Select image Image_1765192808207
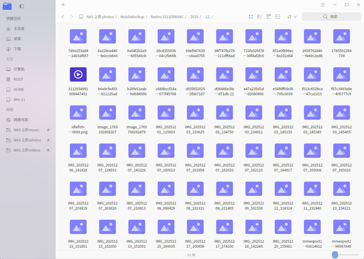 pyautogui.click(x=107, y=119)
